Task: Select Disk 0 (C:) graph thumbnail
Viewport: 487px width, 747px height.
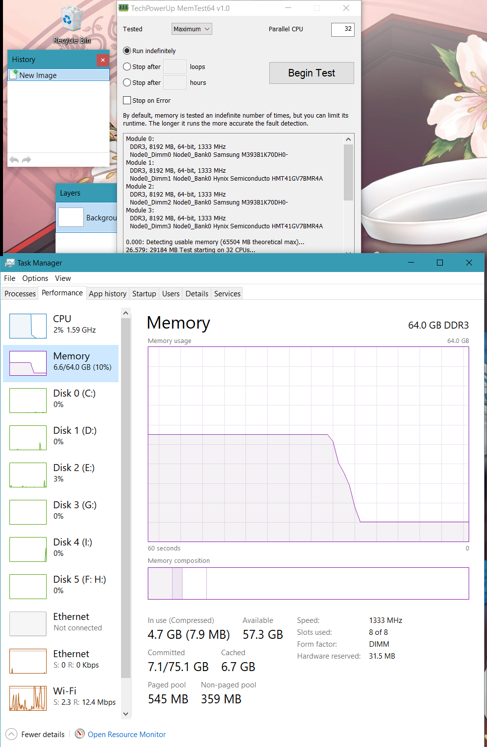Action: point(28,401)
